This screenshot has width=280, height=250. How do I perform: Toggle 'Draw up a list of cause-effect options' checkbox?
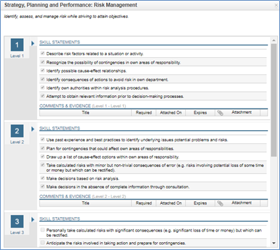(43, 157)
